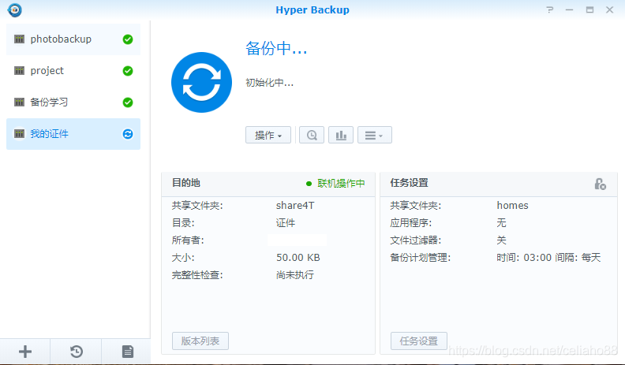This screenshot has width=625, height=365.
Task: Click the green success check for 备份学习
Action: 128,102
